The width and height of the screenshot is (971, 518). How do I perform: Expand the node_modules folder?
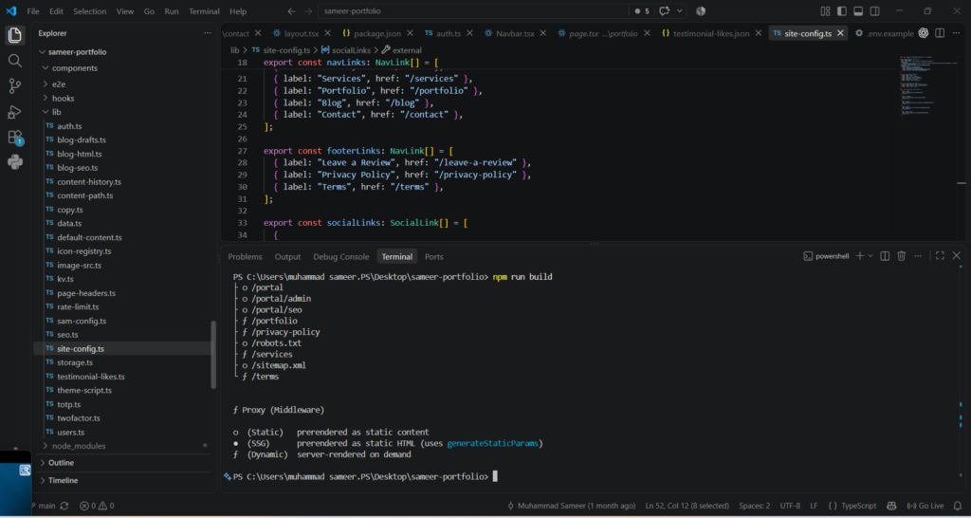pos(46,446)
